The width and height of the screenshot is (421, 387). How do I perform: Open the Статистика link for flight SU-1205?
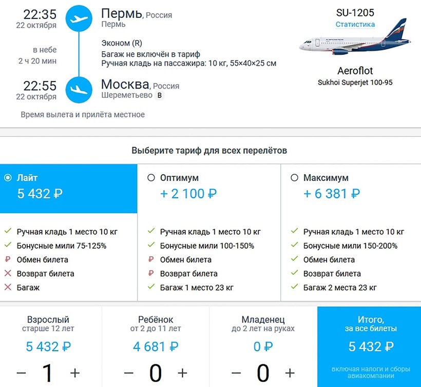click(355, 24)
